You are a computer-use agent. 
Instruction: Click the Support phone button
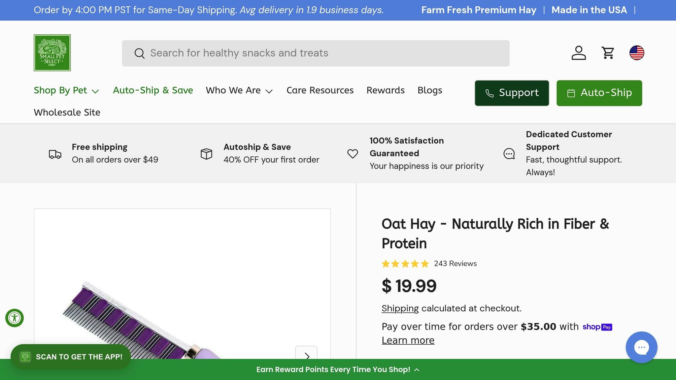(512, 93)
